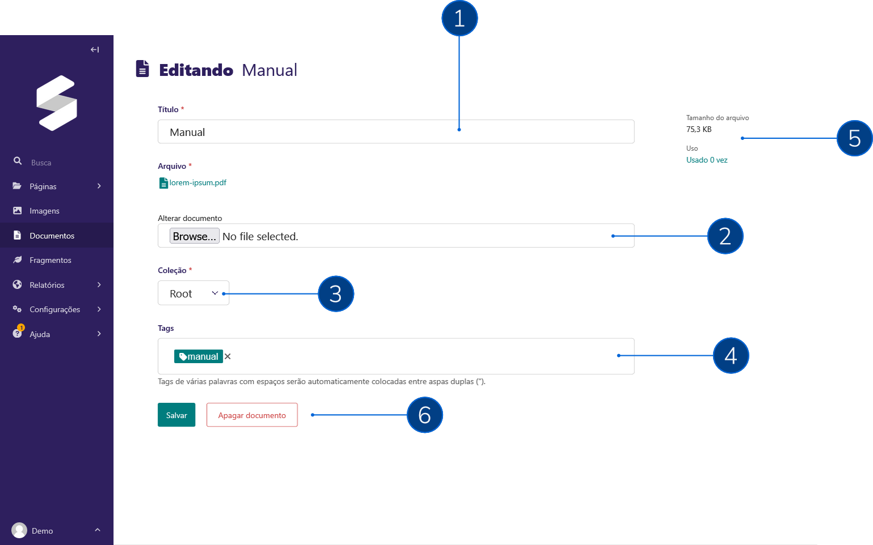Click the Documentos document icon
The height and width of the screenshot is (545, 873).
pyautogui.click(x=17, y=235)
